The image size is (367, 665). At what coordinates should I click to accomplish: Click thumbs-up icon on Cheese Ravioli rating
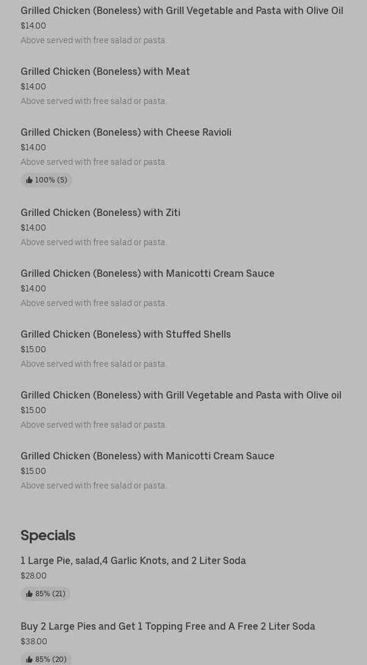29,180
